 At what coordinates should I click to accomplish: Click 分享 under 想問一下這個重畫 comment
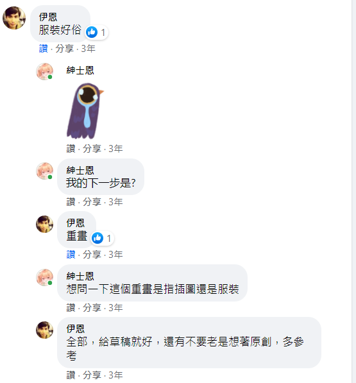pyautogui.click(x=92, y=307)
